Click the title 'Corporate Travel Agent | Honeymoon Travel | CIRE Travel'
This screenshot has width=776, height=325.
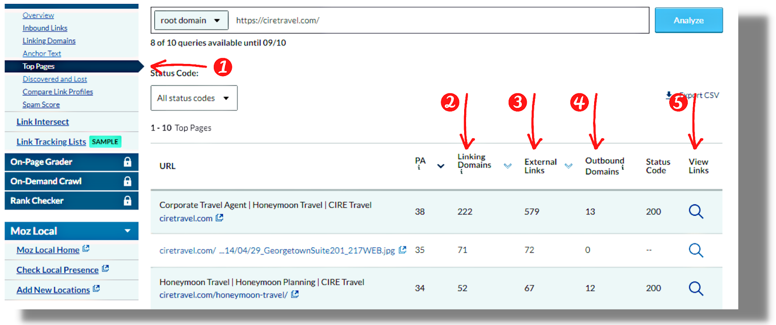tap(265, 205)
